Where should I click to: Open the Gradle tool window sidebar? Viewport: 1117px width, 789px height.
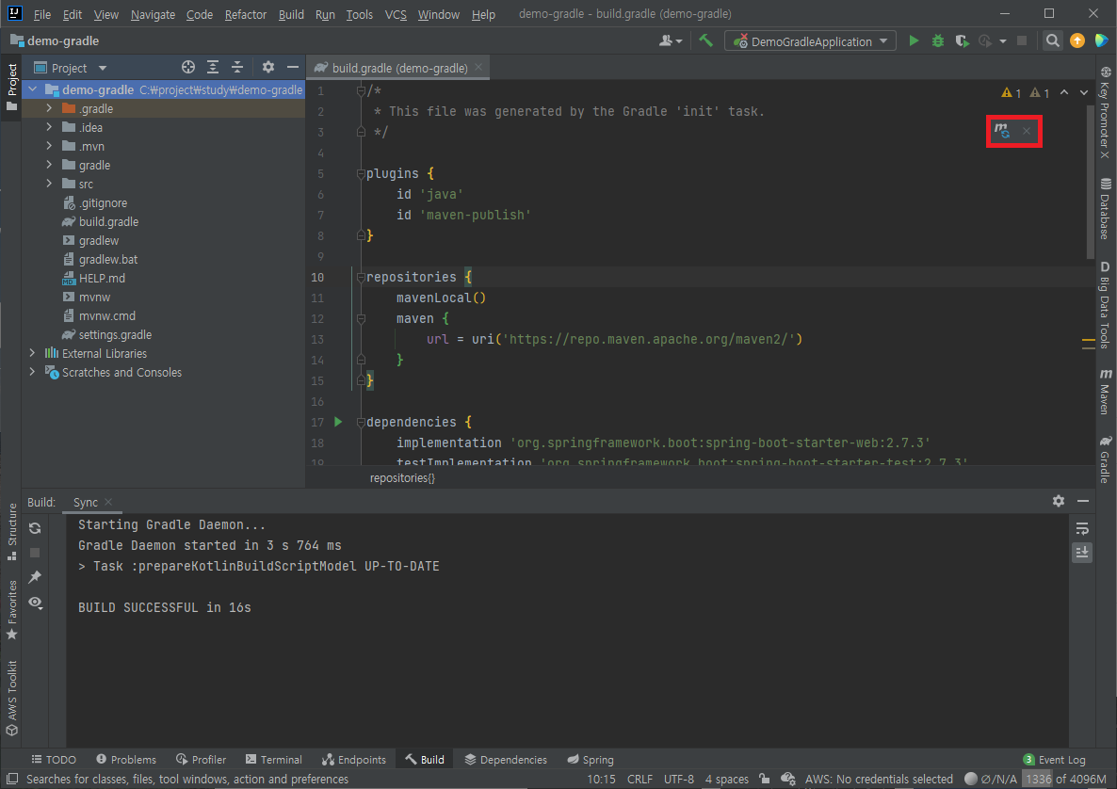(x=1105, y=459)
